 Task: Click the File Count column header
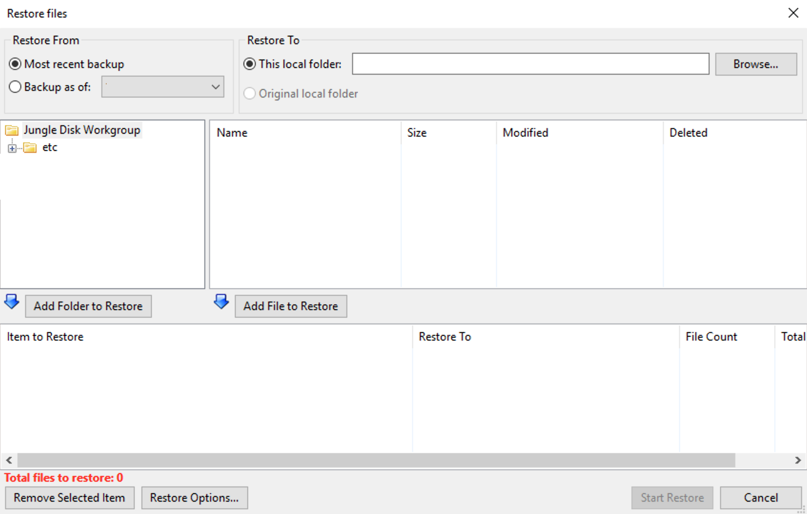(x=727, y=337)
